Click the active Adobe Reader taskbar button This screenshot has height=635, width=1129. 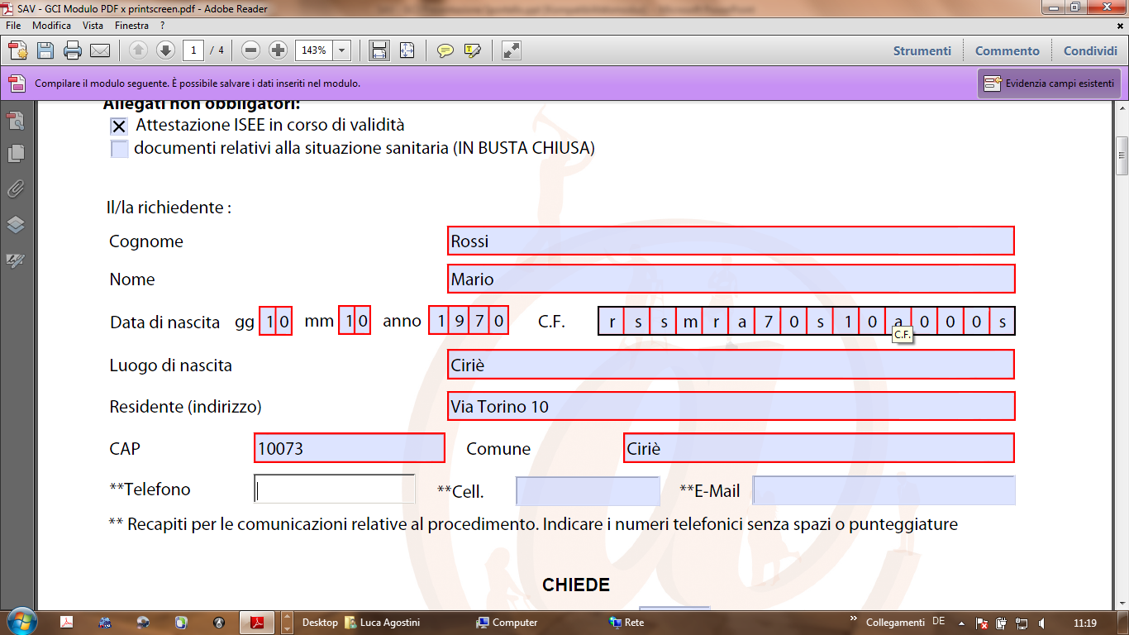257,623
